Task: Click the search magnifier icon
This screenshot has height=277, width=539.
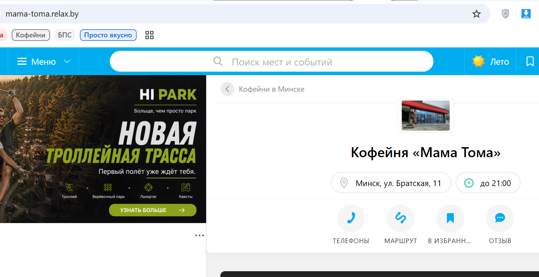Action: tap(218, 61)
